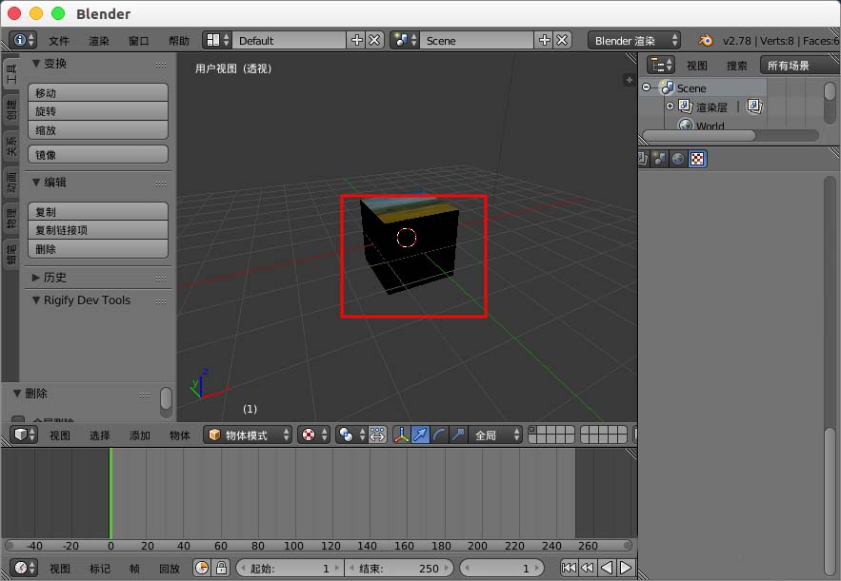Expand the 历史 panel in the tool shelf
This screenshot has height=581, width=841.
coord(52,277)
